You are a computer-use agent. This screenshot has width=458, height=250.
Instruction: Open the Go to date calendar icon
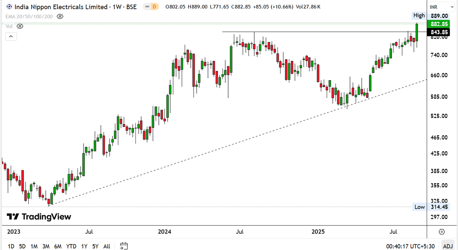click(123, 246)
